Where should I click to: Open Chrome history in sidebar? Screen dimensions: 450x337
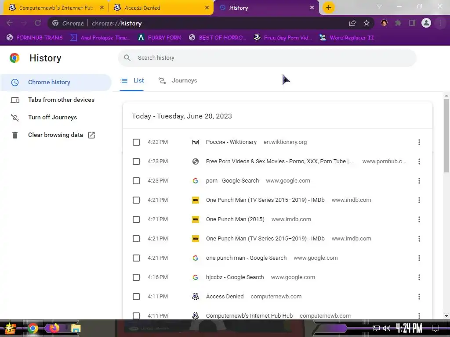tap(56, 82)
